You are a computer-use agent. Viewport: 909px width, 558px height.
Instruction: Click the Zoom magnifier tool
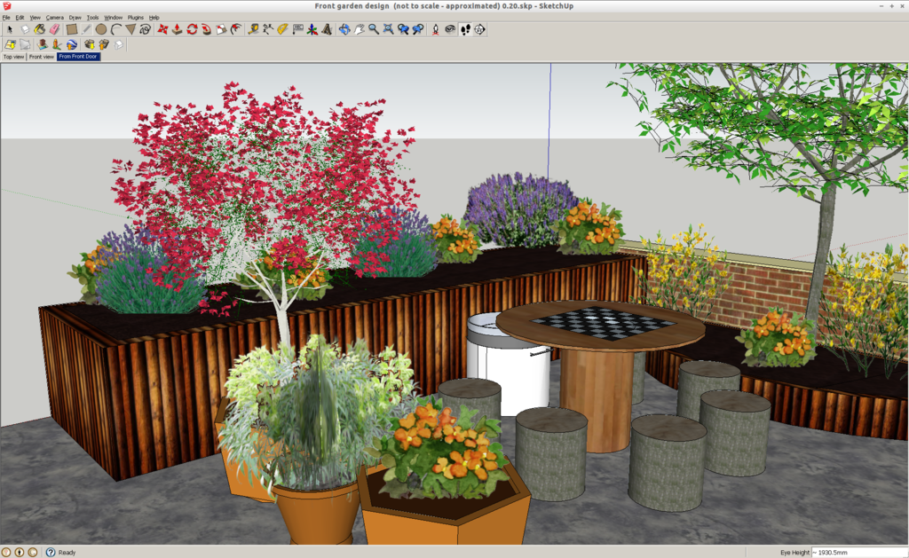click(x=374, y=29)
